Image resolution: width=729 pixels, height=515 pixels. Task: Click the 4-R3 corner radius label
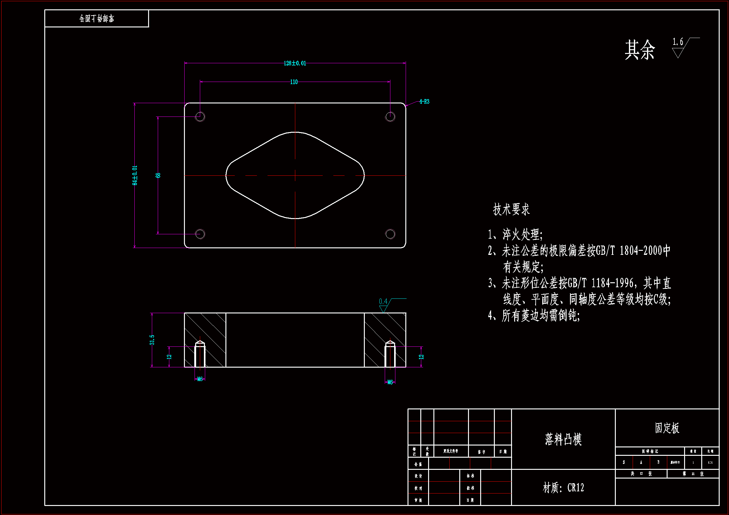point(424,102)
